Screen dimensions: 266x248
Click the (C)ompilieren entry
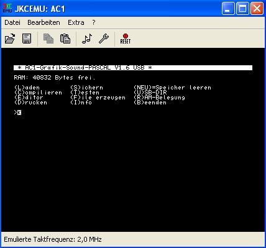coord(38,93)
